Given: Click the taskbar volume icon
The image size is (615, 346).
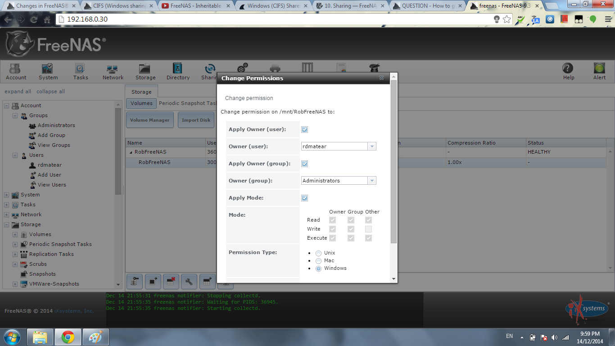Looking at the screenshot, I should [x=554, y=337].
